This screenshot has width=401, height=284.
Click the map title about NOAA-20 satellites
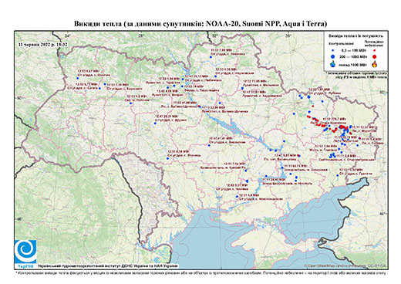pyautogui.click(x=200, y=24)
